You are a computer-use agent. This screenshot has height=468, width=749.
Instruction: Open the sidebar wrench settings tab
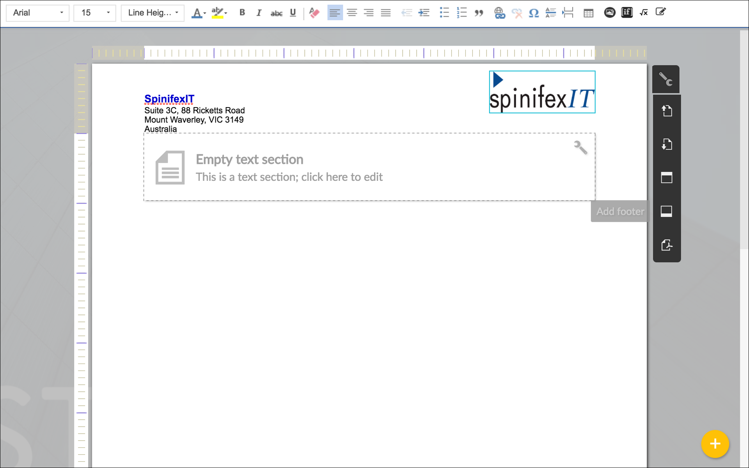point(666,79)
